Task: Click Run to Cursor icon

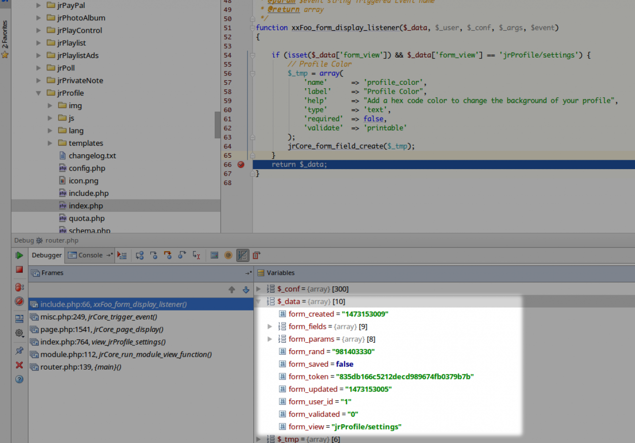Action: tap(197, 255)
